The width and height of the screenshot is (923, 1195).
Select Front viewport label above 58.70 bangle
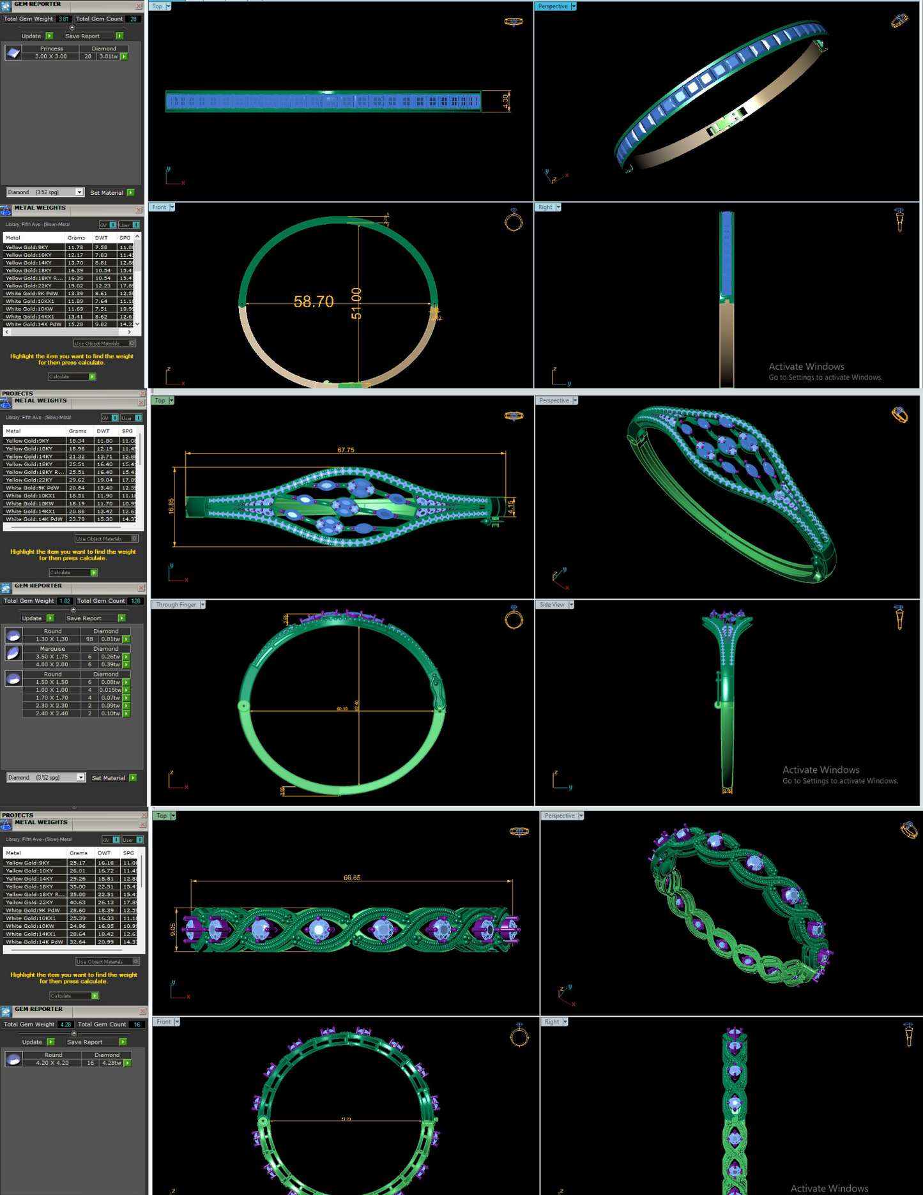click(159, 208)
